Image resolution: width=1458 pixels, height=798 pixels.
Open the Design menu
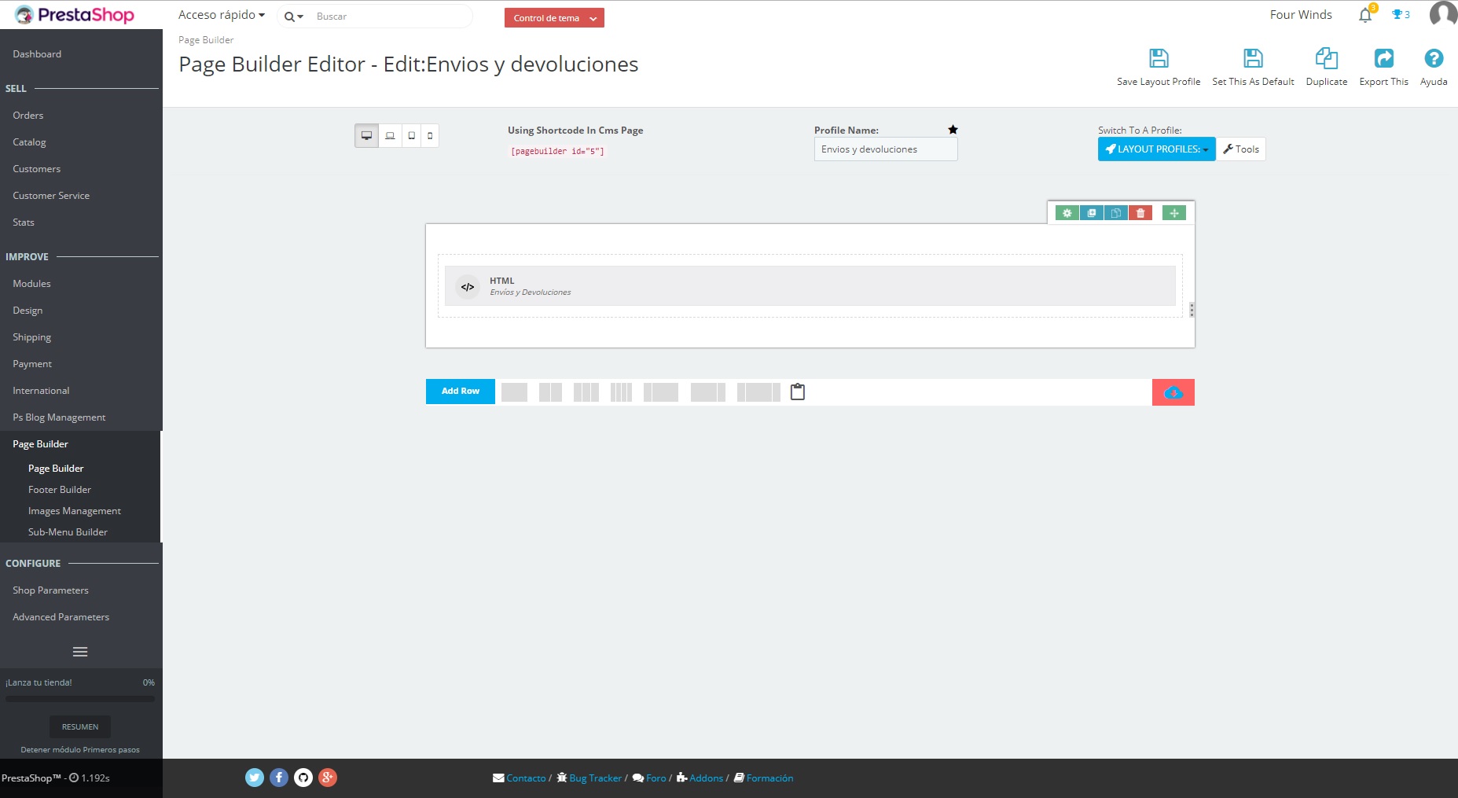coord(28,311)
